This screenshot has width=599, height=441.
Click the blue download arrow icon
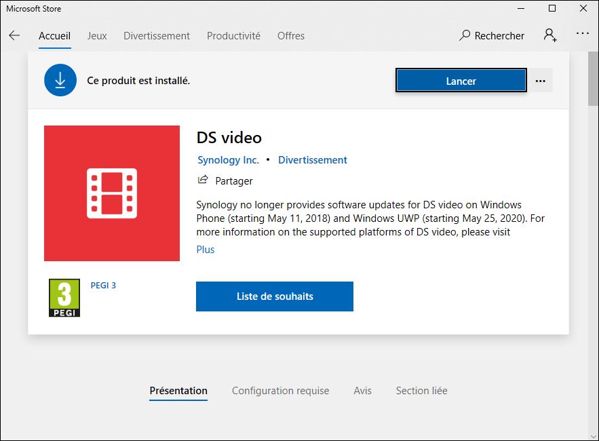60,81
